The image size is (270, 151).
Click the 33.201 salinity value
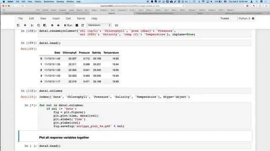point(97,64)
